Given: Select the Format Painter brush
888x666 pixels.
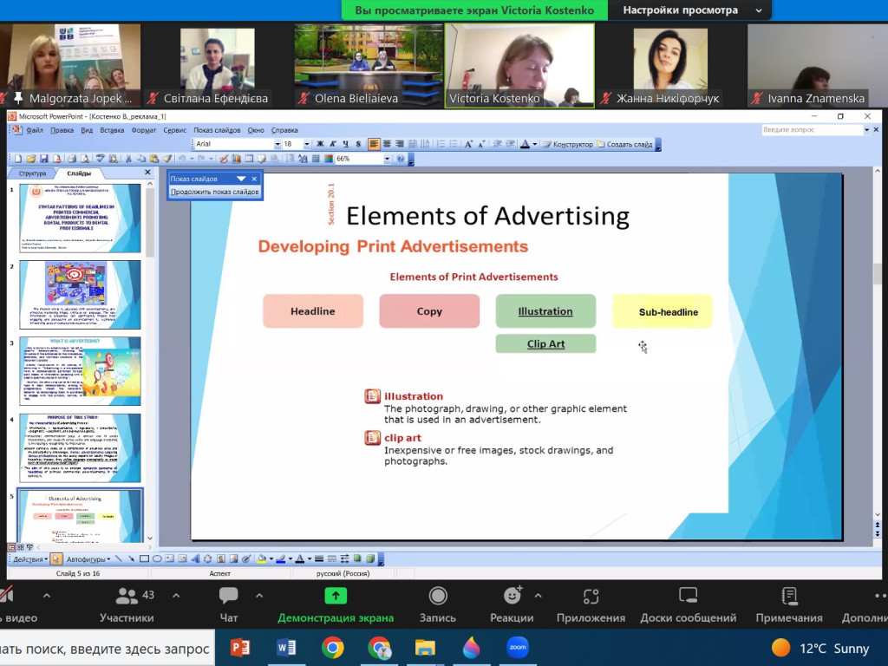Looking at the screenshot, I should pyautogui.click(x=167, y=160).
